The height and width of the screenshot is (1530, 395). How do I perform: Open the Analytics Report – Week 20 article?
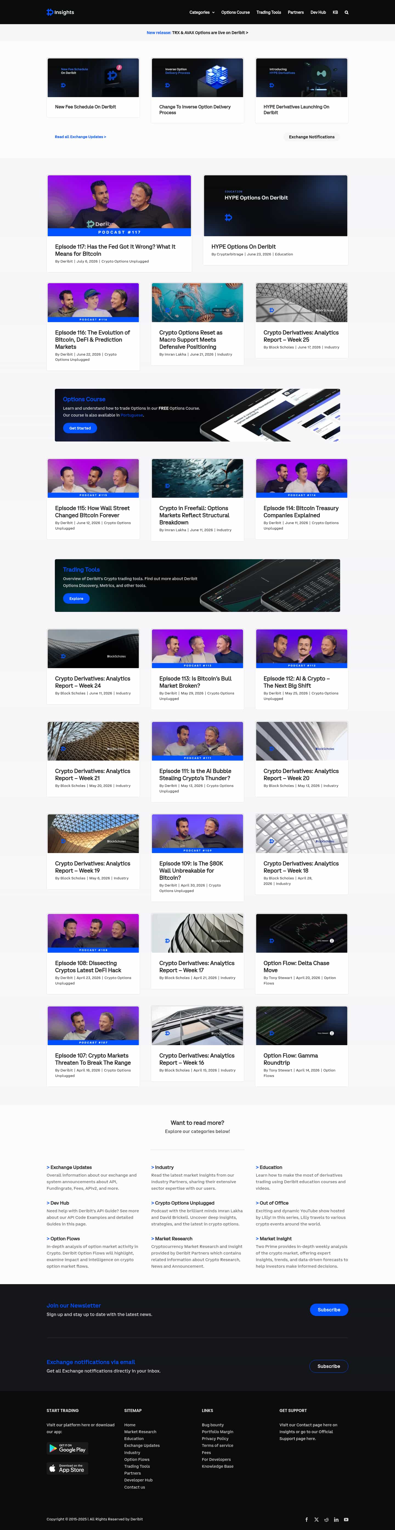click(301, 775)
